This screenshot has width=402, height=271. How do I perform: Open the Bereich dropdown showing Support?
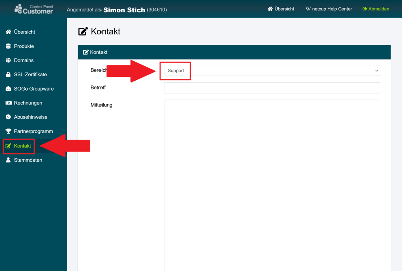coord(271,71)
